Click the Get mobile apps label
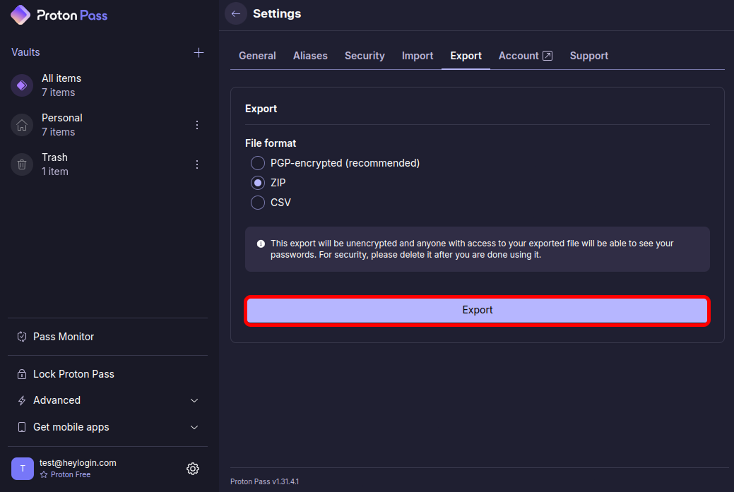The width and height of the screenshot is (734, 492). coord(71,427)
